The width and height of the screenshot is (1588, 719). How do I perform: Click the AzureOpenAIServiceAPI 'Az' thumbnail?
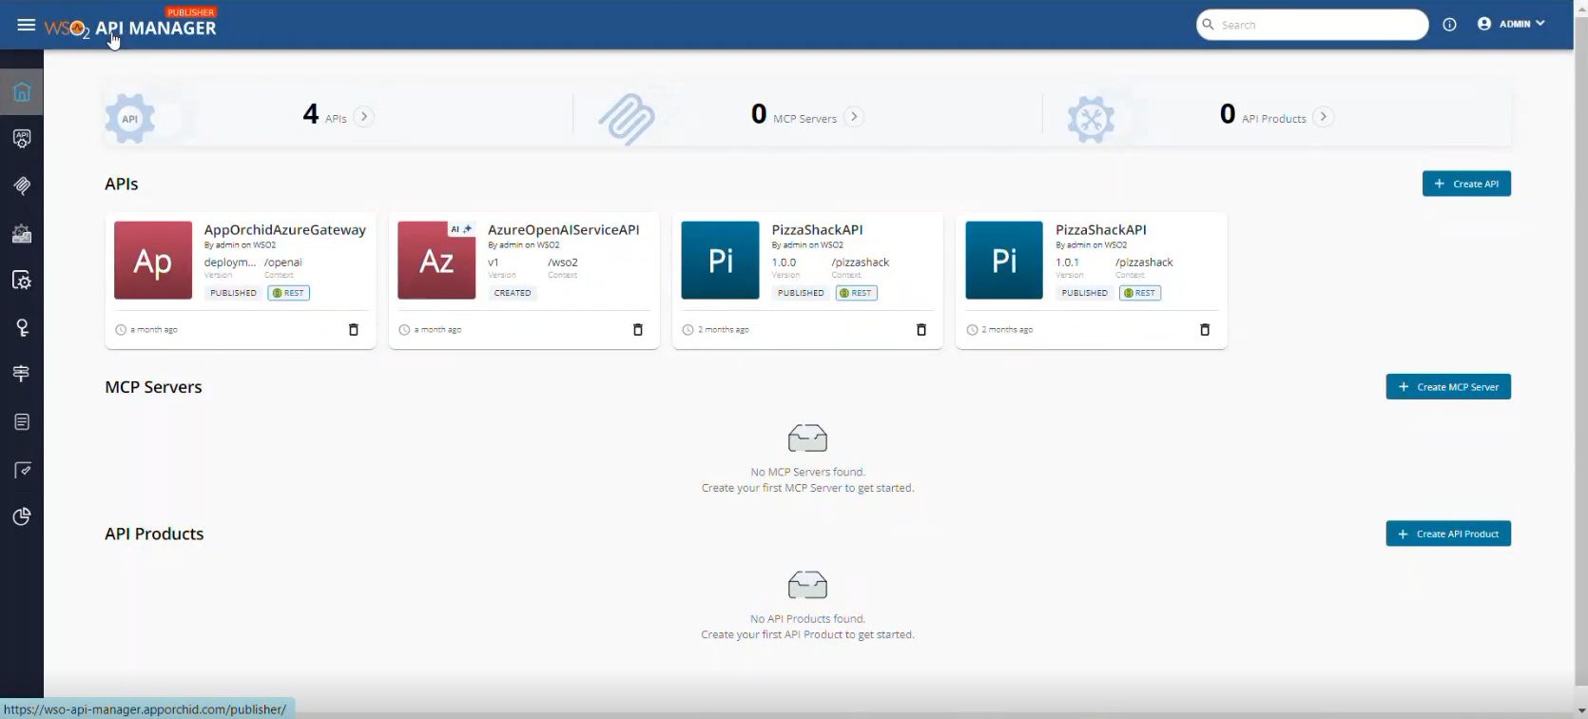click(x=436, y=261)
